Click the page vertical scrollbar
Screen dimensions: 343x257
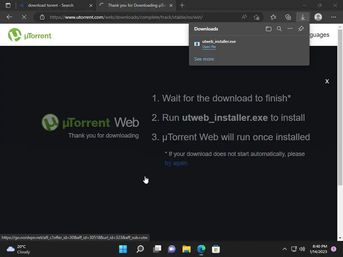340,107
